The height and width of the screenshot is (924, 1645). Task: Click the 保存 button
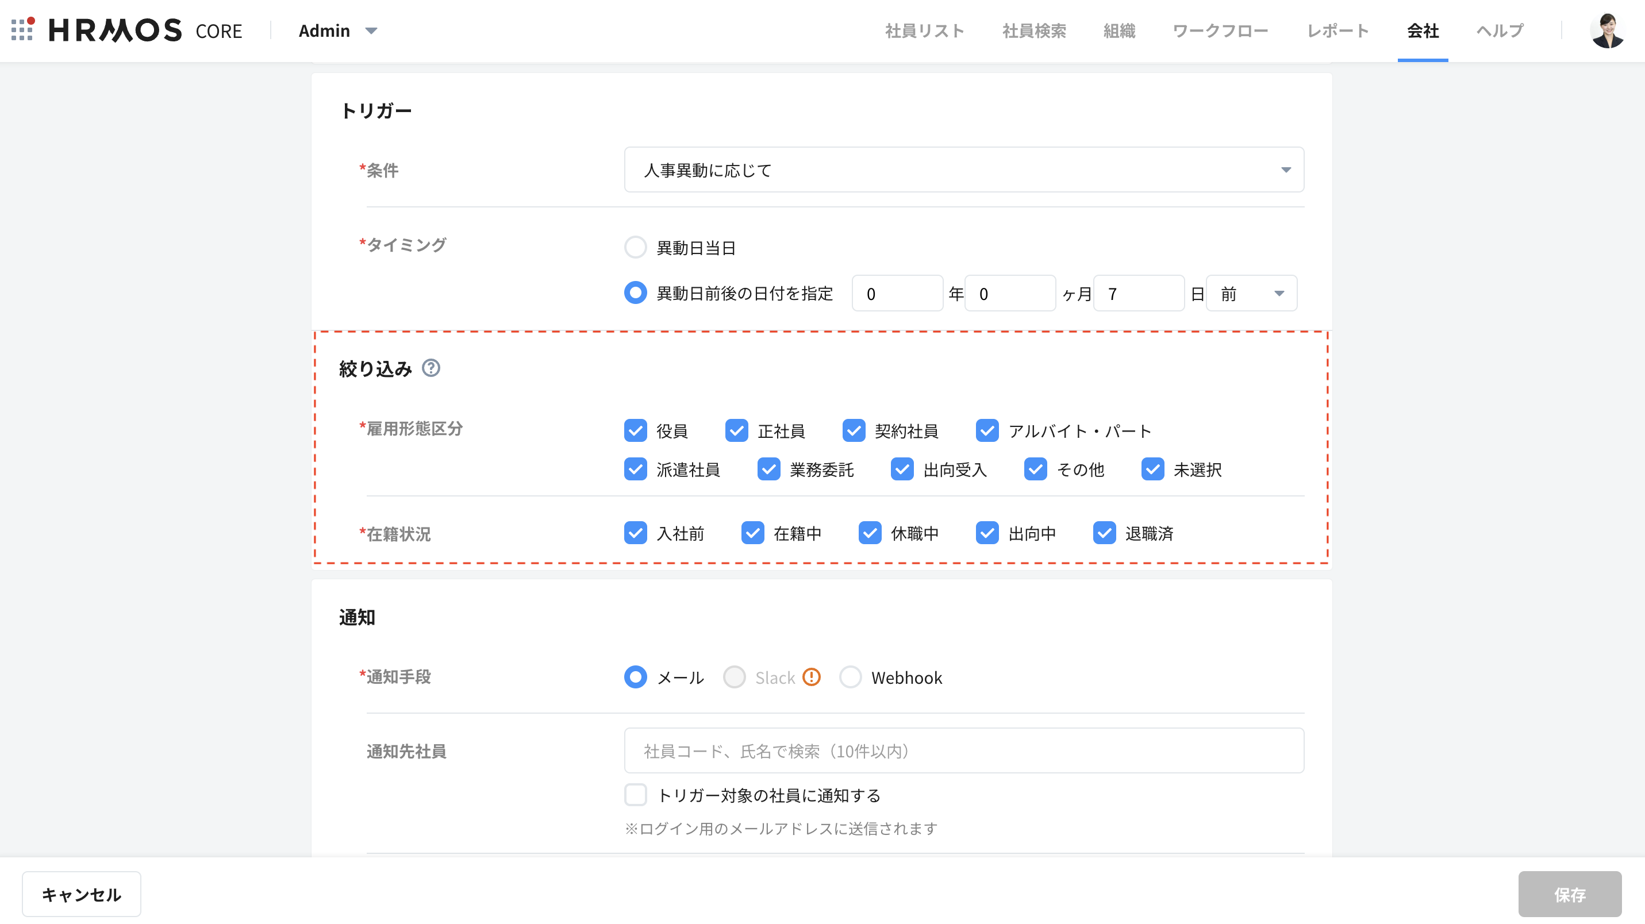(1569, 894)
